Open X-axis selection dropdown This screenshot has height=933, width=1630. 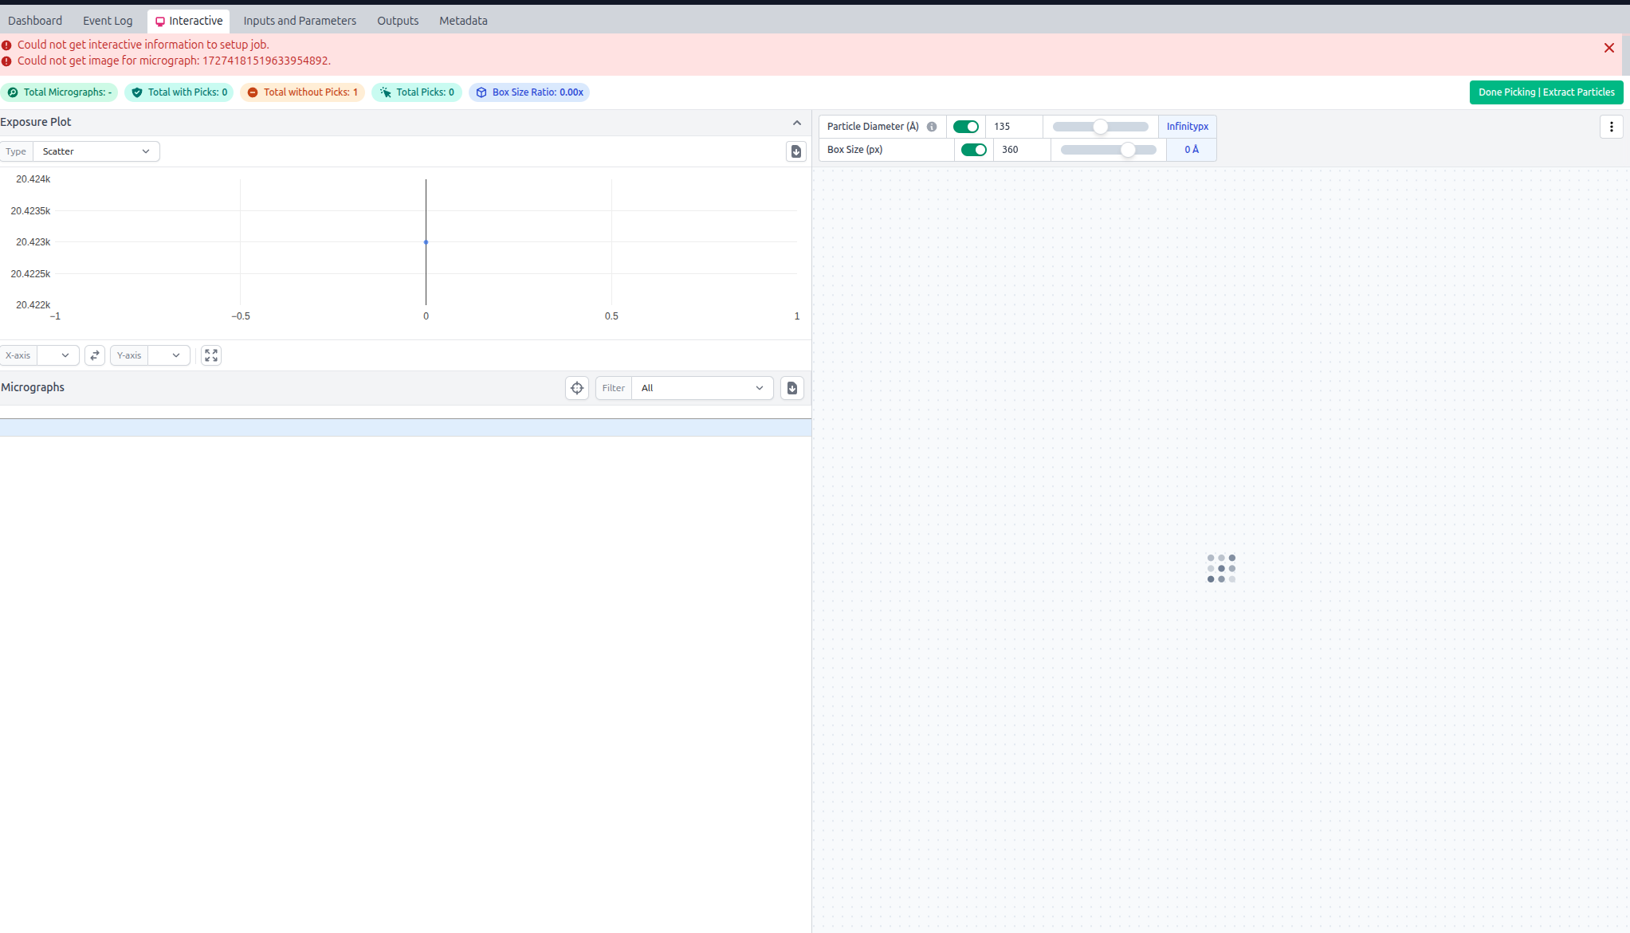(58, 355)
